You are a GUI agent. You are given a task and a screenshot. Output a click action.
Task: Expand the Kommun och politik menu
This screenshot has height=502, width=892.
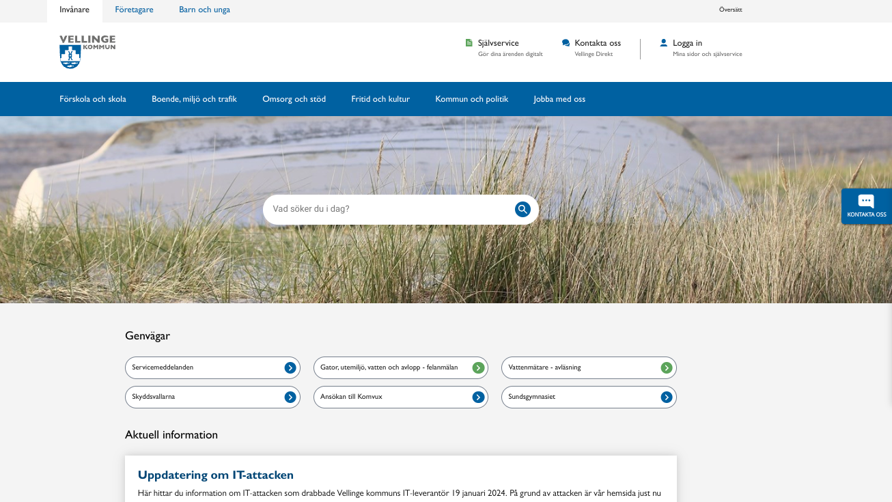pyautogui.click(x=471, y=99)
